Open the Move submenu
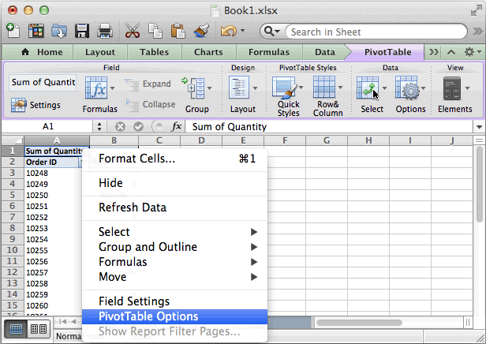Image resolution: width=486 pixels, height=344 pixels. (175, 277)
